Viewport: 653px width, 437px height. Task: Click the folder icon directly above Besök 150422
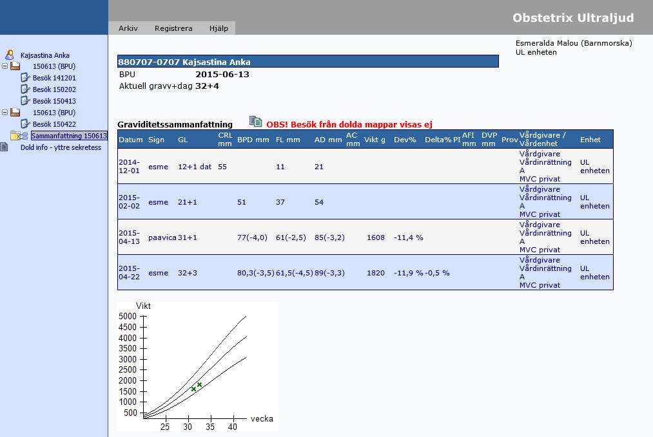pyautogui.click(x=15, y=112)
